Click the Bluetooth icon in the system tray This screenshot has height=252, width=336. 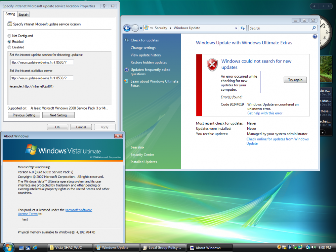coord(290,248)
